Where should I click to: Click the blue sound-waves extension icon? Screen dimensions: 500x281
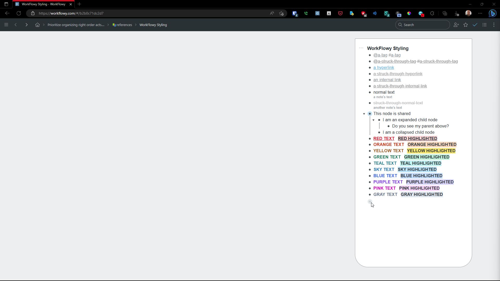point(375,13)
